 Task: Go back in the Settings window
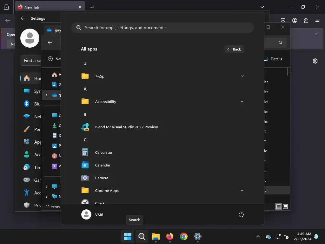click(x=23, y=18)
